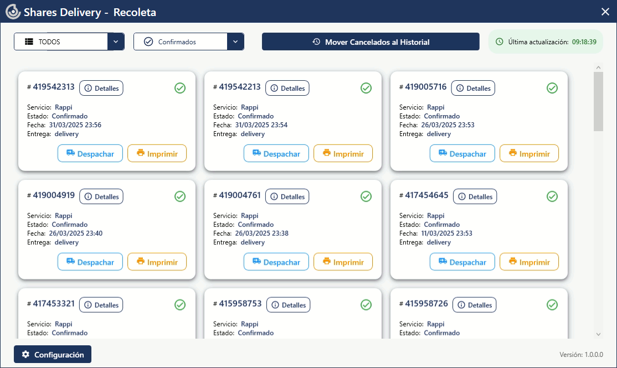Viewport: 617px width, 368px height.
Task: Show Detalles for order 415958753
Action: [289, 305]
